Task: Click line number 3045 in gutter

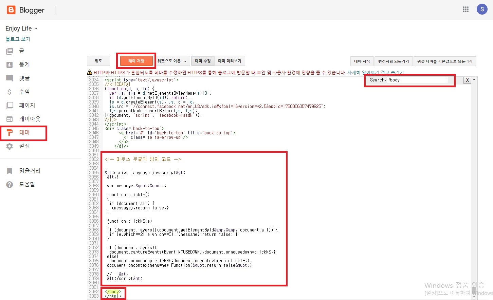Action: click(x=94, y=128)
